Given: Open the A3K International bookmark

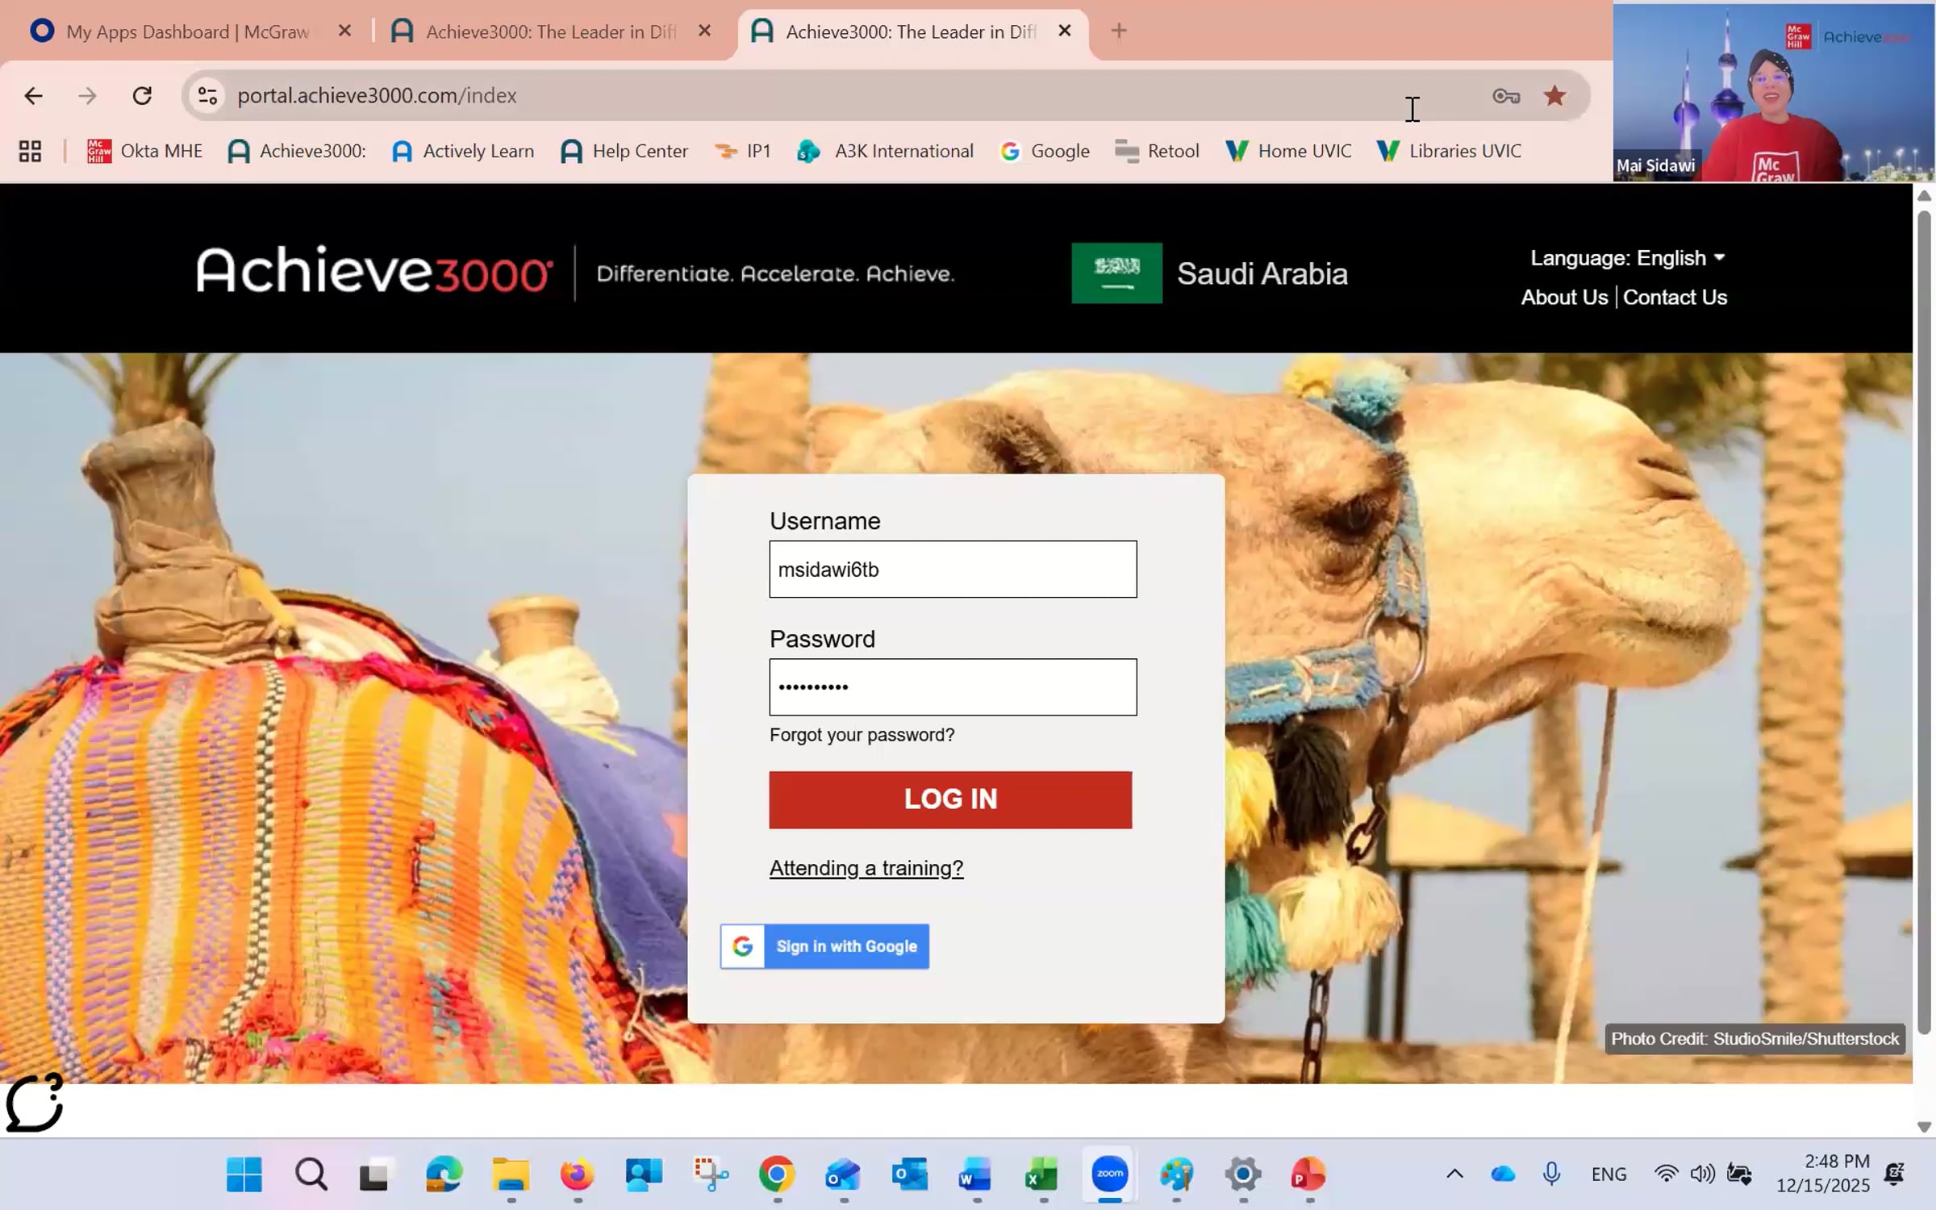Looking at the screenshot, I should click(886, 151).
